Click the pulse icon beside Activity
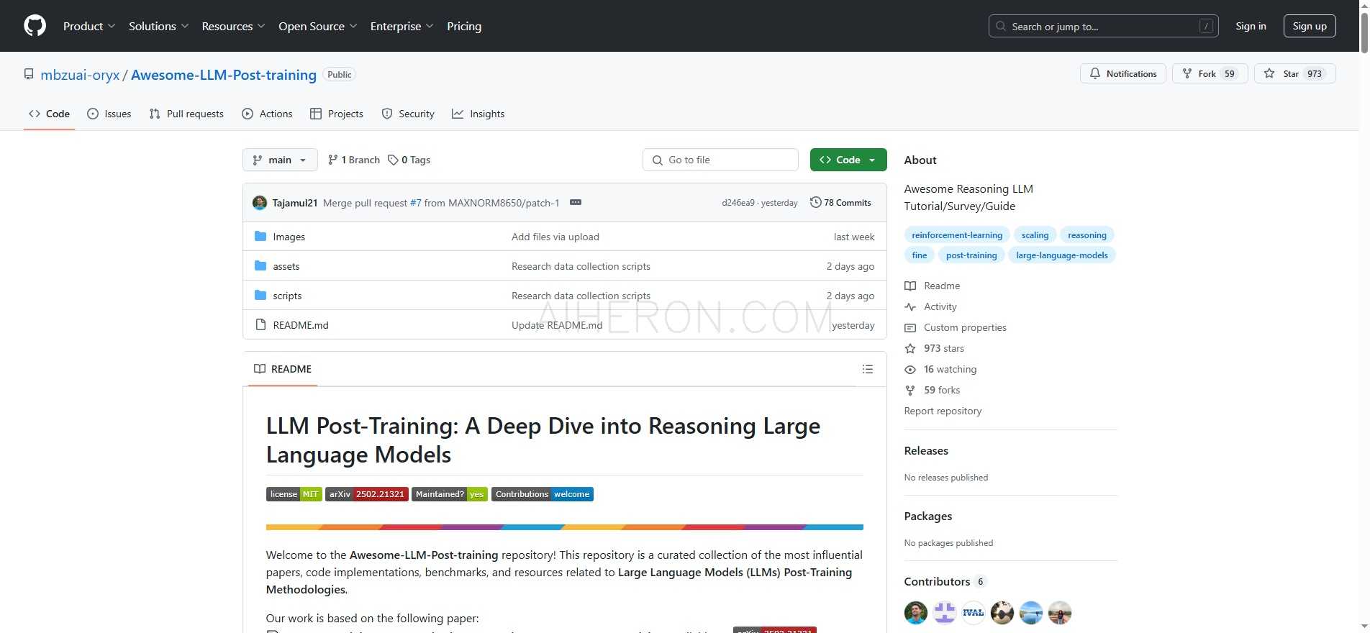Image resolution: width=1370 pixels, height=633 pixels. tap(910, 306)
